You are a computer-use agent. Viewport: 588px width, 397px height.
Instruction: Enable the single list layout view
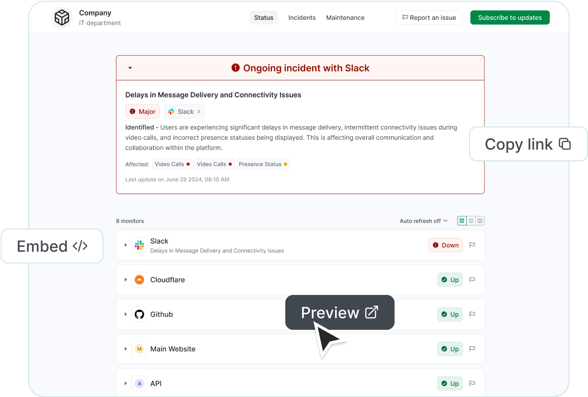461,221
